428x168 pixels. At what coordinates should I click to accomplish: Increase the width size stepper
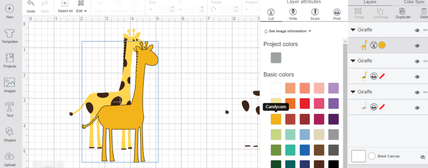(172, 7)
